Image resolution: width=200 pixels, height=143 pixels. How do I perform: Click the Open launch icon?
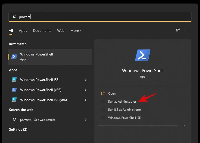103,93
